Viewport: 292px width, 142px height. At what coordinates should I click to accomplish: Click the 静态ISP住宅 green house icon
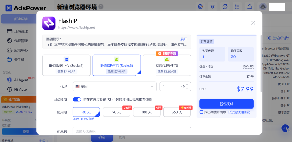117,59
